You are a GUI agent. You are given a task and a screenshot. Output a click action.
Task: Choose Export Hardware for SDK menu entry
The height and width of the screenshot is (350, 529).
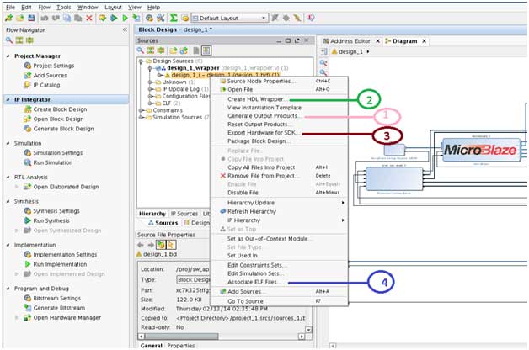pyautogui.click(x=279, y=133)
